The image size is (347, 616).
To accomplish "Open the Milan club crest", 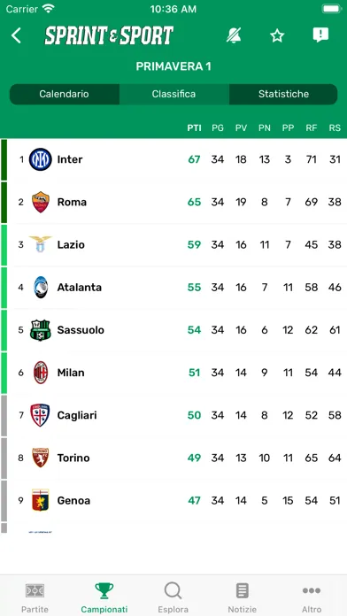I will pos(41,373).
